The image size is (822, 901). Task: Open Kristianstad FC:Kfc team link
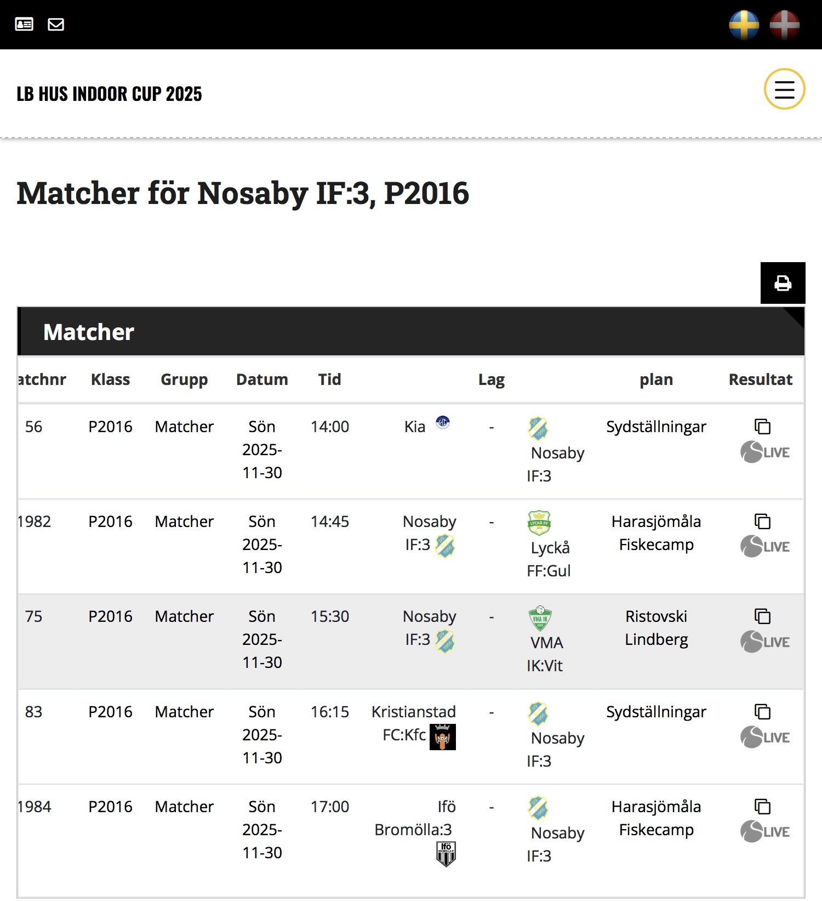(413, 723)
